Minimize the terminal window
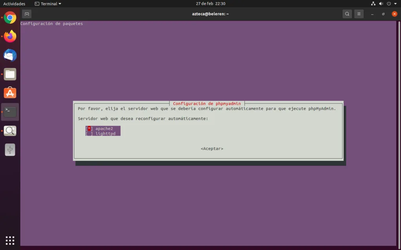Viewport: 401px width, 250px height. coord(372,14)
